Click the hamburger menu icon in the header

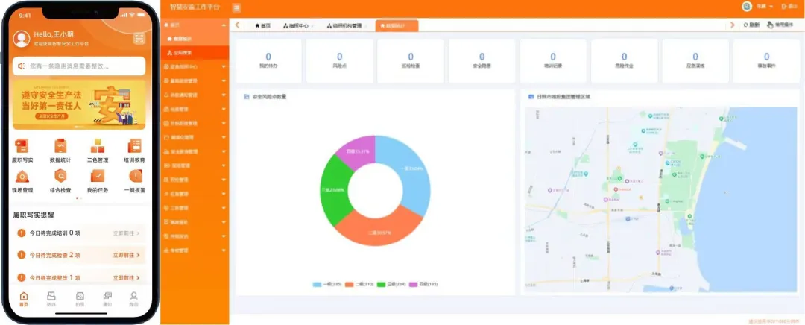click(237, 7)
